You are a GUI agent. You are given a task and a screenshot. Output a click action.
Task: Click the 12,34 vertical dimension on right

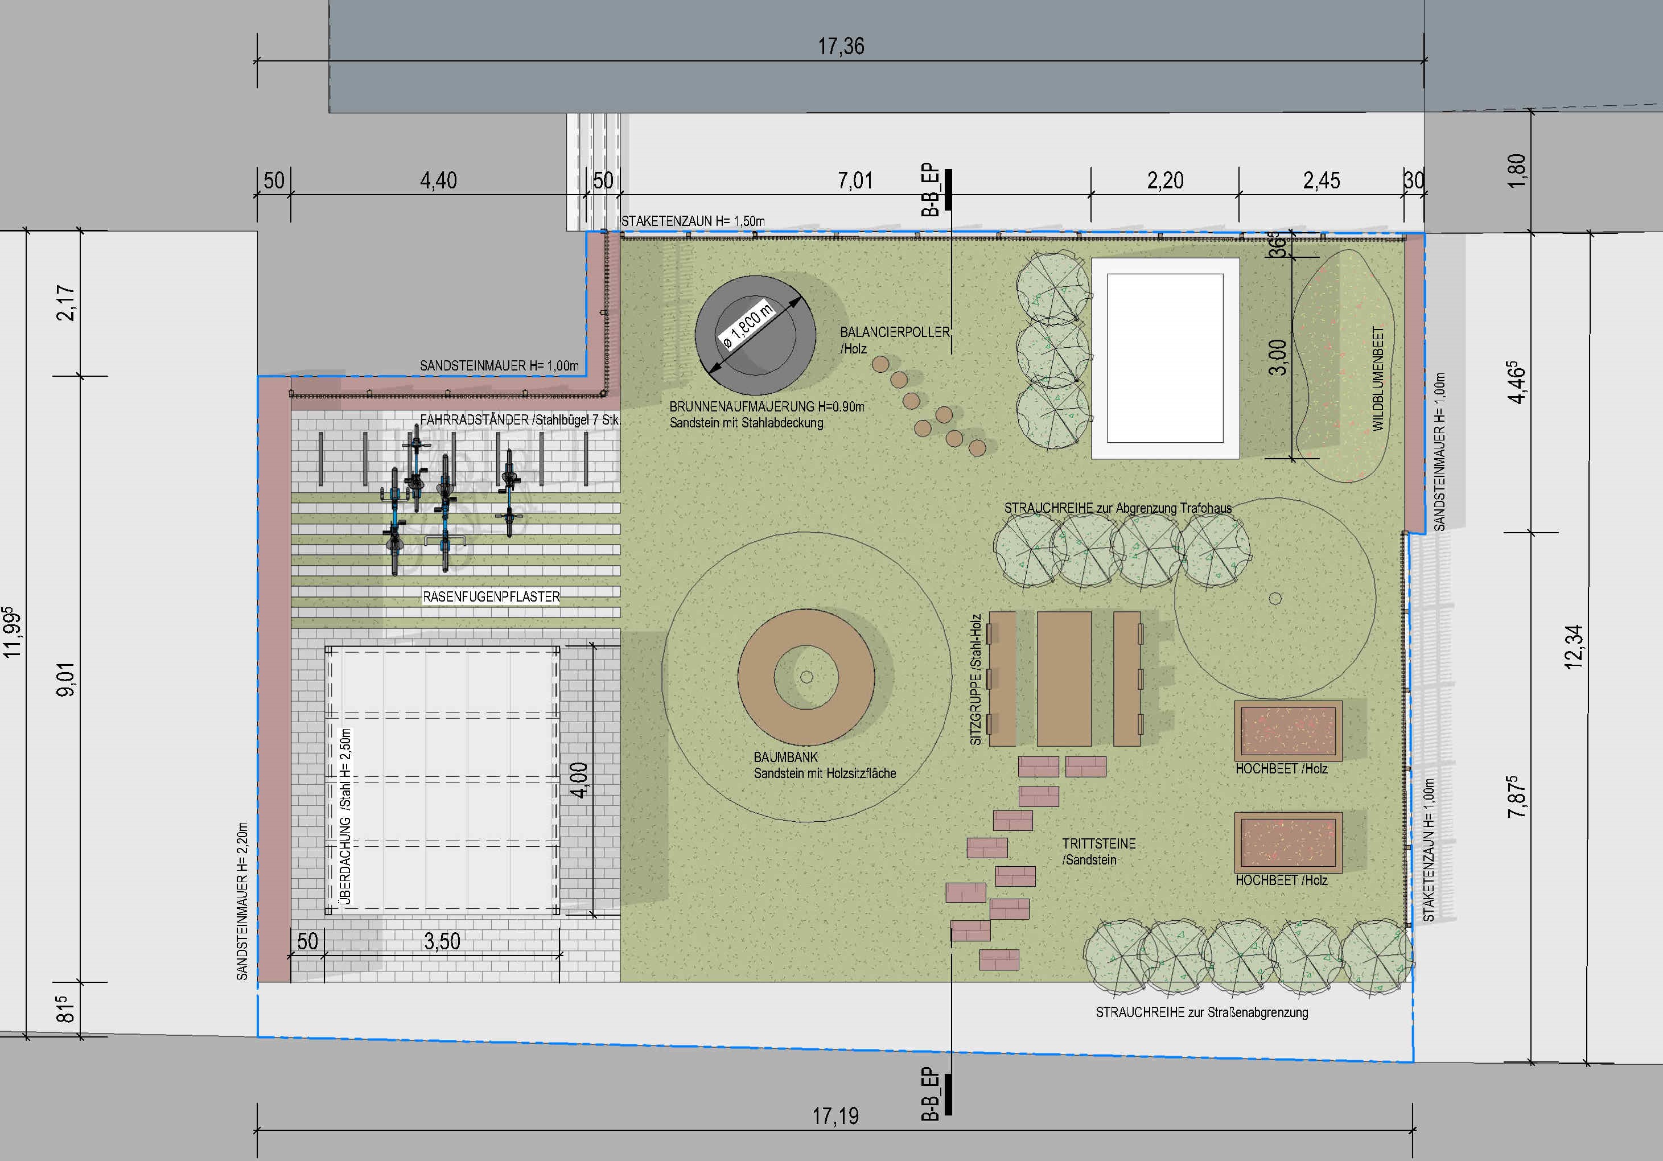(x=1573, y=647)
